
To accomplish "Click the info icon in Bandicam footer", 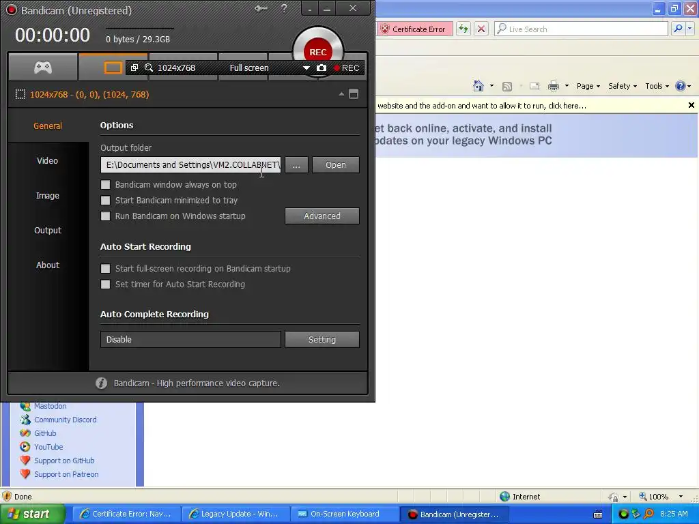I will (101, 383).
